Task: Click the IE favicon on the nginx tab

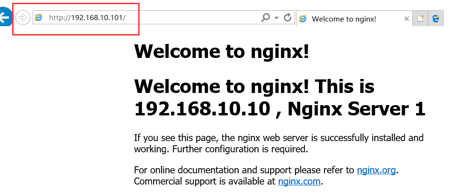Action: tap(303, 19)
